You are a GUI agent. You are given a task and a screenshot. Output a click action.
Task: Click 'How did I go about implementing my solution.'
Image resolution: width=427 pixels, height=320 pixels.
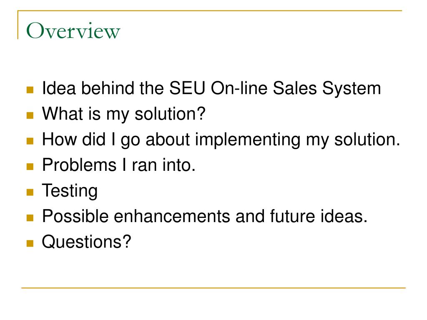coord(221,140)
